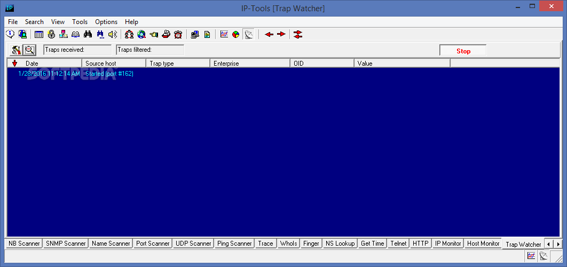The width and height of the screenshot is (567, 267).
Task: Click the Trap type column header
Action: [178, 64]
